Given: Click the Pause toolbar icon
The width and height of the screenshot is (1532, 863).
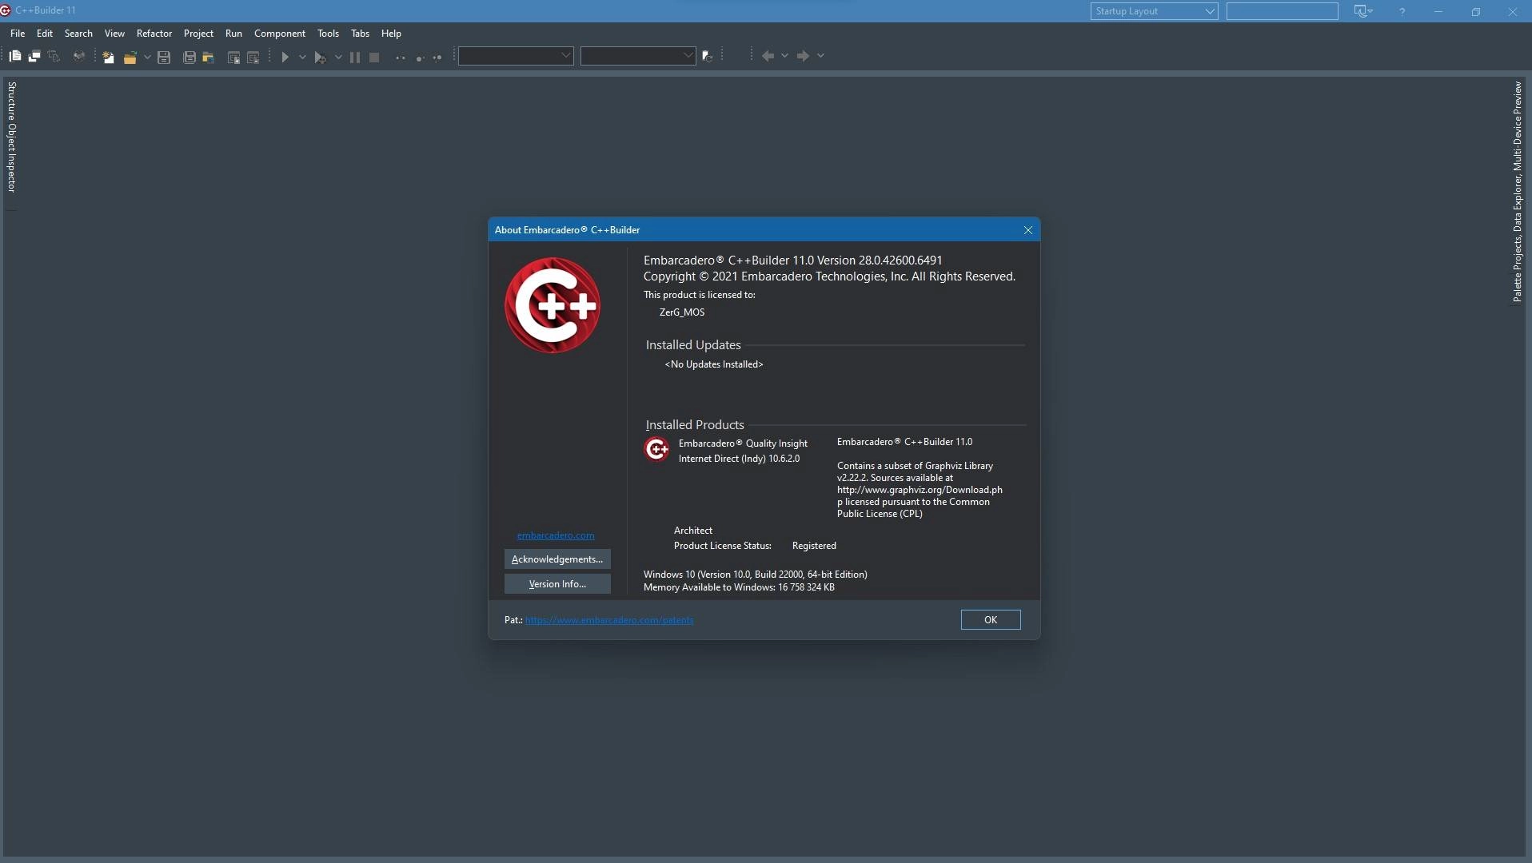Looking at the screenshot, I should 355,57.
